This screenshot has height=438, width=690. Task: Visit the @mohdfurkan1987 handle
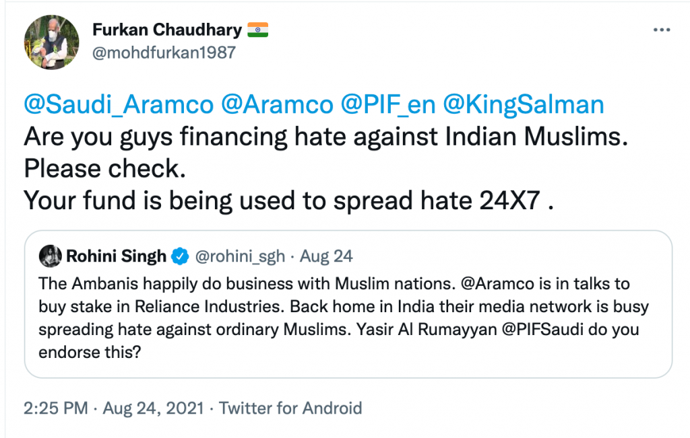163,52
